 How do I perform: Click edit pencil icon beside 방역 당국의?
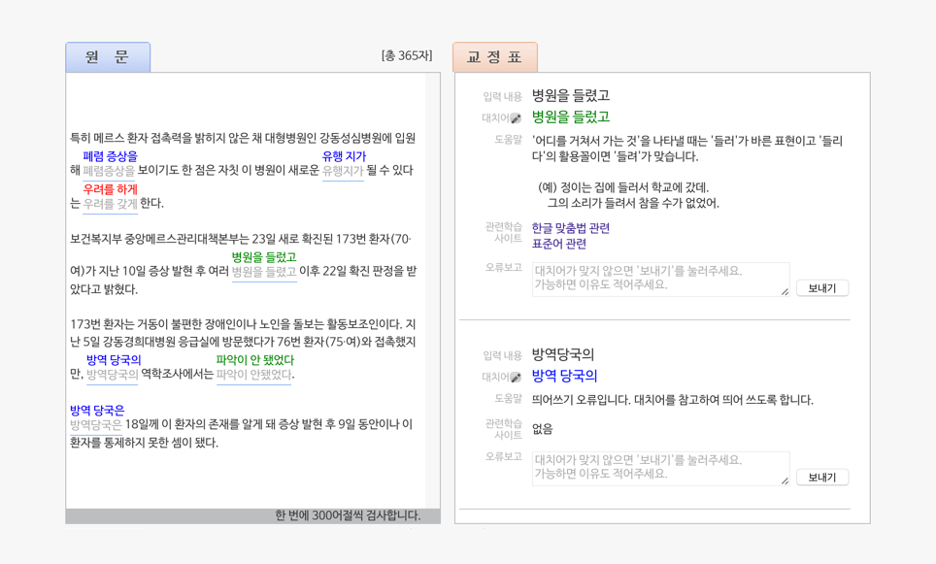point(516,378)
